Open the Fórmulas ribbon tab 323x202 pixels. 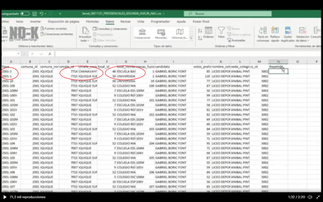point(92,22)
